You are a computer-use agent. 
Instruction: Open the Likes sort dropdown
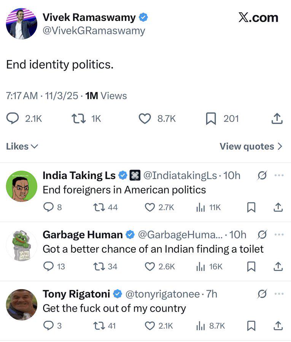pyautogui.click(x=22, y=146)
